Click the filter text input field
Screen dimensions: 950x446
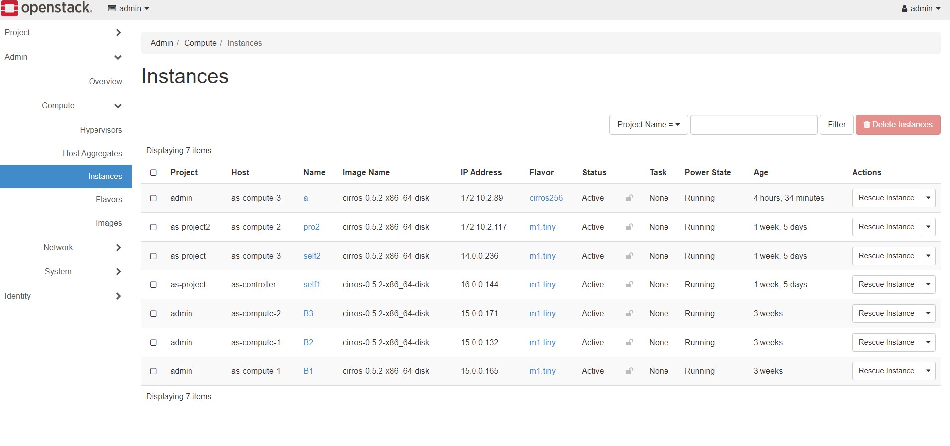point(753,125)
